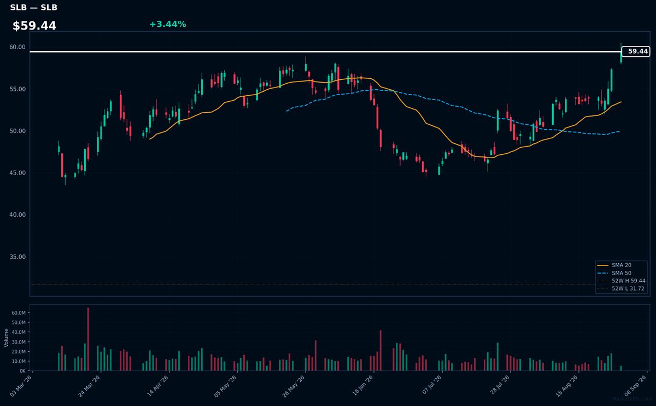Click the 26 May '26 date label
This screenshot has width=656, height=406.
point(294,386)
